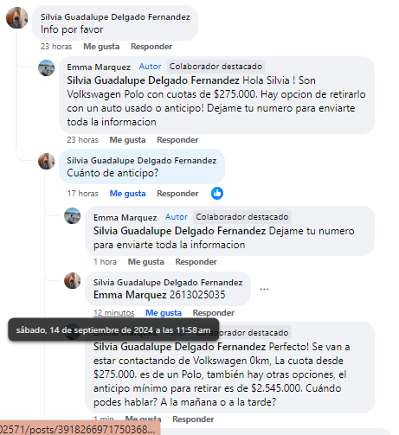Open Emma Marquez profile name in first reply
The height and width of the screenshot is (435, 399).
[99, 67]
